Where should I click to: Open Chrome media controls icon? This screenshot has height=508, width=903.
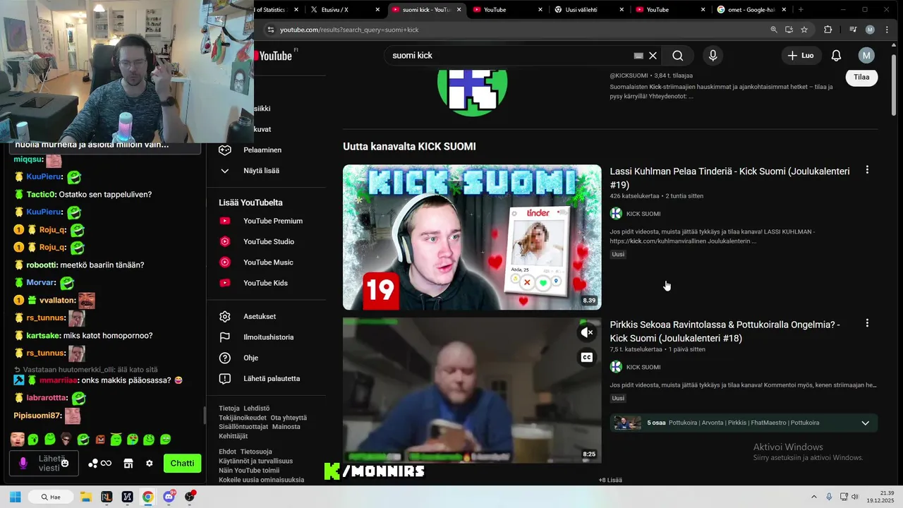[x=854, y=30]
